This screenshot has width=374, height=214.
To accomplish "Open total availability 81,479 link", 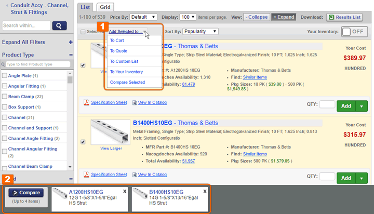I will (189, 84).
